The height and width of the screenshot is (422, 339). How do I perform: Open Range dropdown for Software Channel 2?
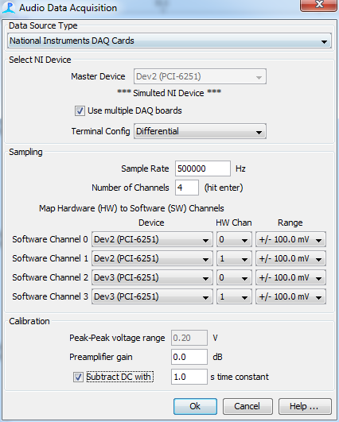290,277
